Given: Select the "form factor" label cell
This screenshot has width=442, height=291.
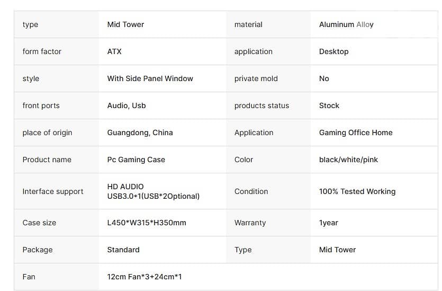Looking at the screenshot, I should (x=42, y=51).
